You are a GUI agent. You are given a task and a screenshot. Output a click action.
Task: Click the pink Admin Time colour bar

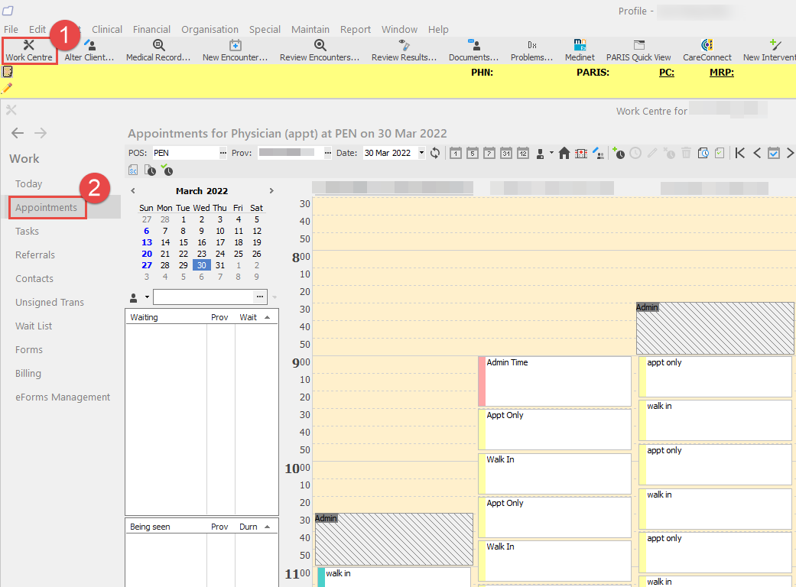482,381
